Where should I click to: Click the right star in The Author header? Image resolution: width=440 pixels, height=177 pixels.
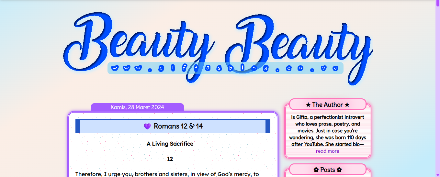(x=347, y=105)
